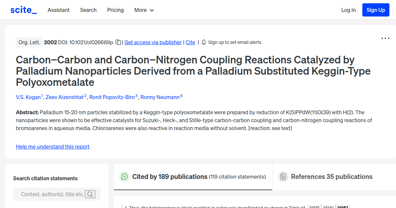Click the bell icon for email alerts
The image size is (396, 208).
click(x=204, y=42)
